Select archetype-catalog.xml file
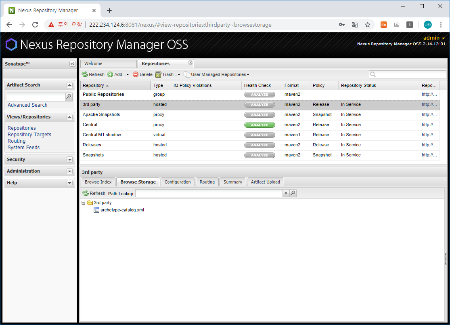The image size is (450, 325). 122,210
